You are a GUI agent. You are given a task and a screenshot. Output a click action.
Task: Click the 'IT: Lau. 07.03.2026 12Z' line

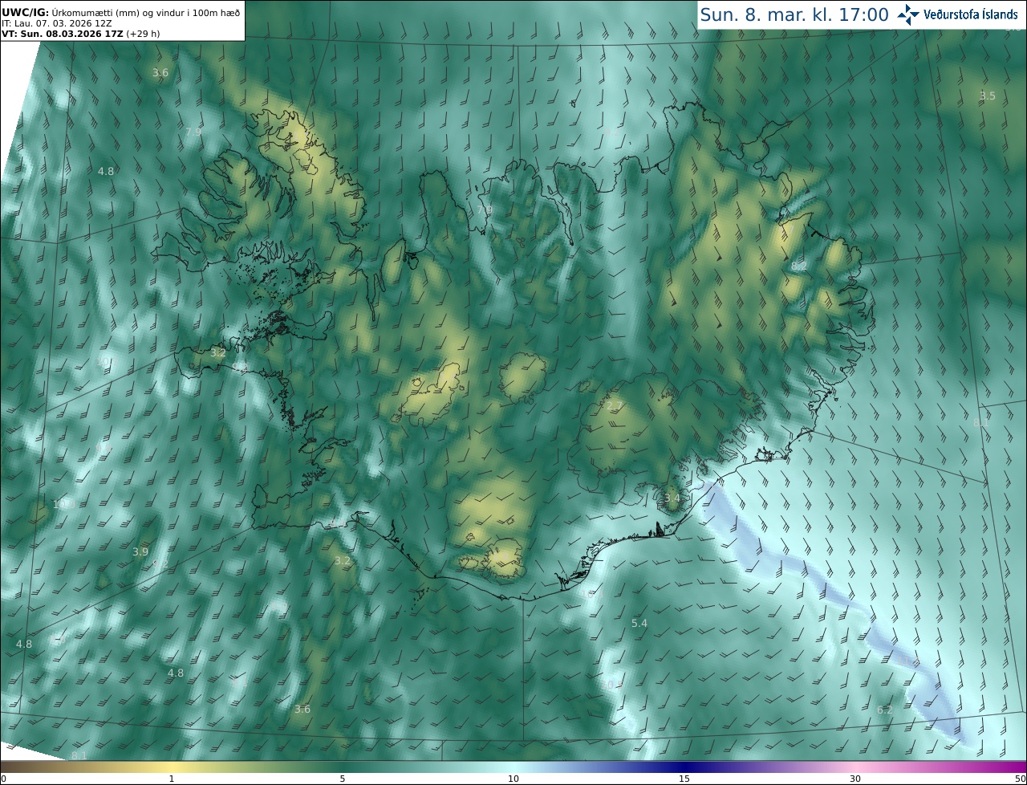pyautogui.click(x=56, y=24)
